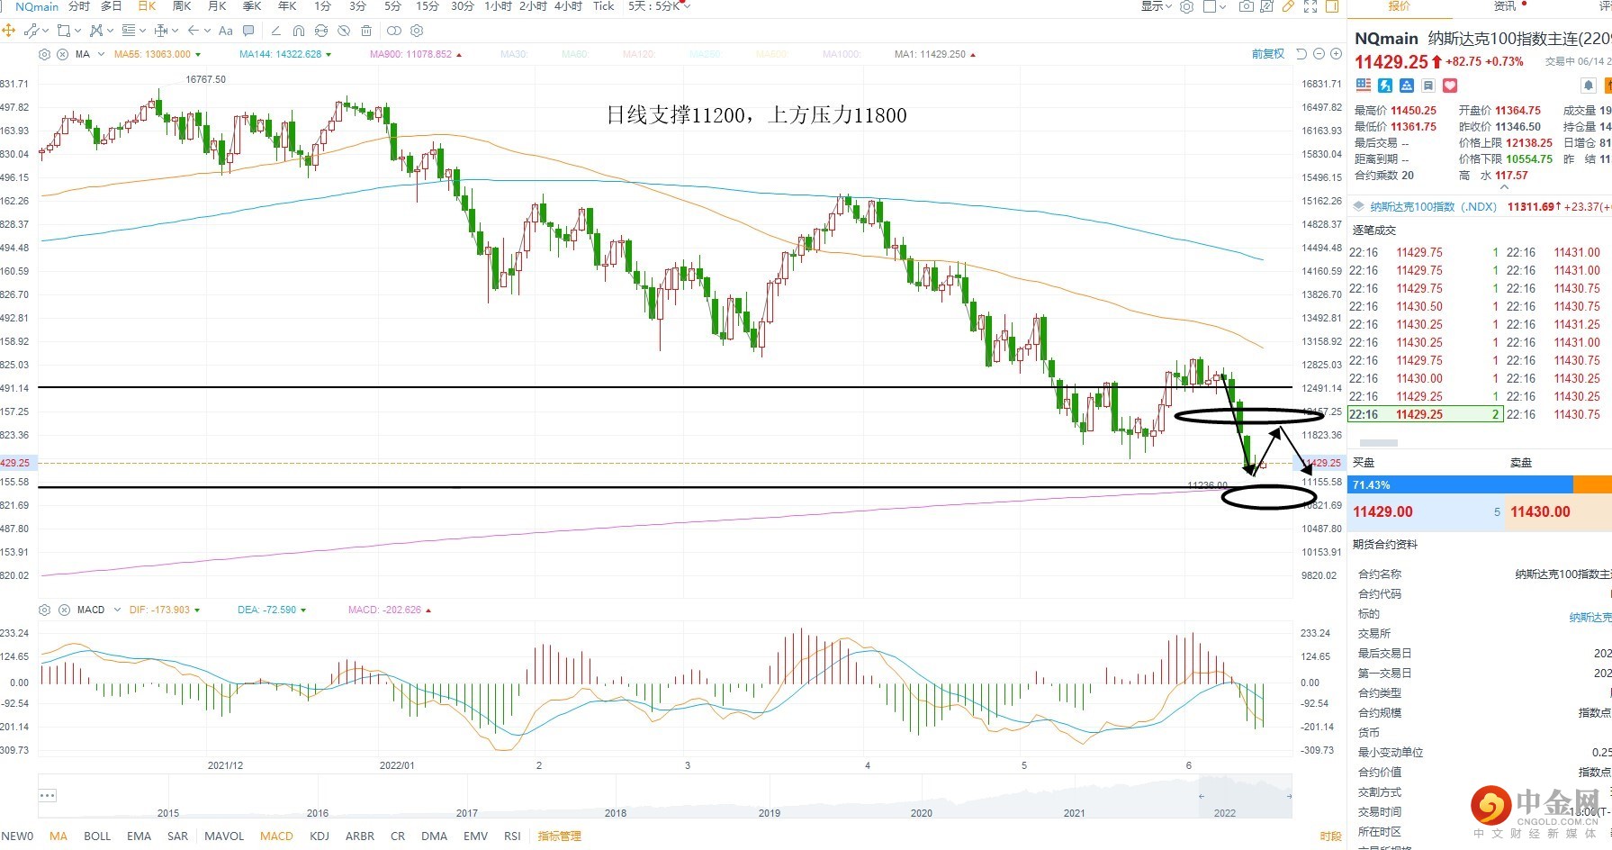Select the 周K weekly candlestick period
Viewport: 1612px width, 850px height.
tap(182, 6)
